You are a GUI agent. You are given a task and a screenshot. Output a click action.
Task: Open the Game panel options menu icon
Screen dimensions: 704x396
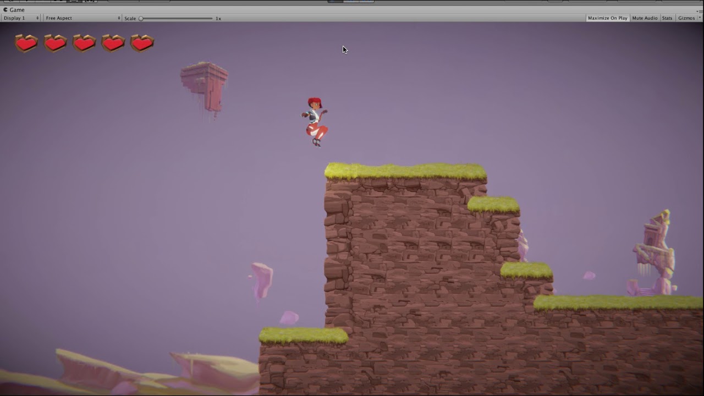point(699,10)
